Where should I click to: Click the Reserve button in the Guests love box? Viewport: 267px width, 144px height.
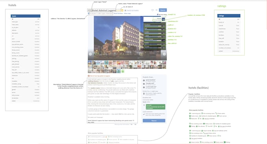pos(154,120)
